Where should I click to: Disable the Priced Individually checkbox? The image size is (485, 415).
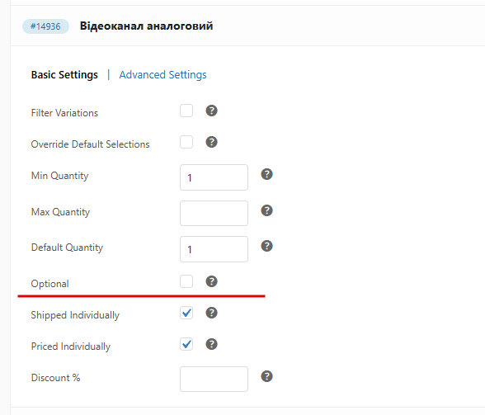[x=186, y=344]
